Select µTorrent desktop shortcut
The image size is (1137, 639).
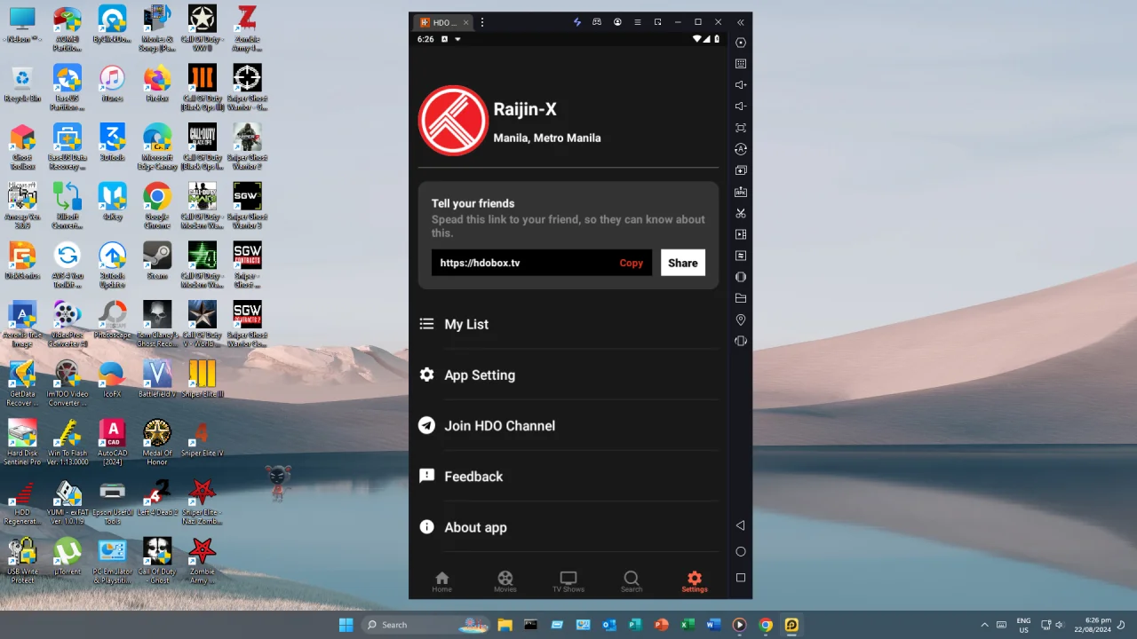(x=68, y=556)
